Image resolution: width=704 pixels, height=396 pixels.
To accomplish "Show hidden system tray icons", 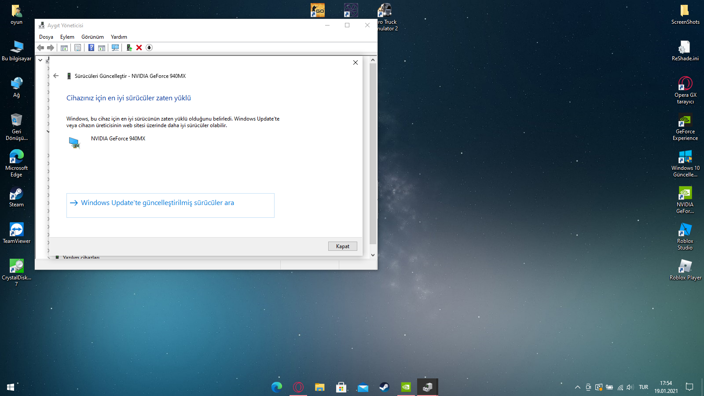I will point(578,387).
